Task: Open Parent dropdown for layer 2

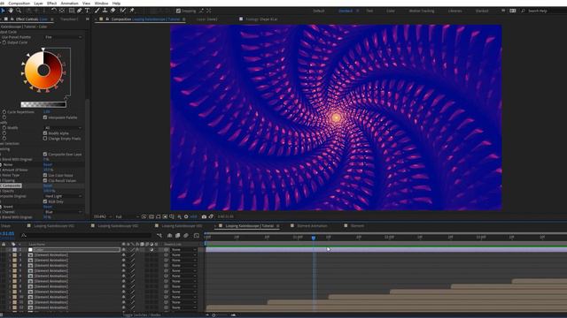Action: [184, 255]
